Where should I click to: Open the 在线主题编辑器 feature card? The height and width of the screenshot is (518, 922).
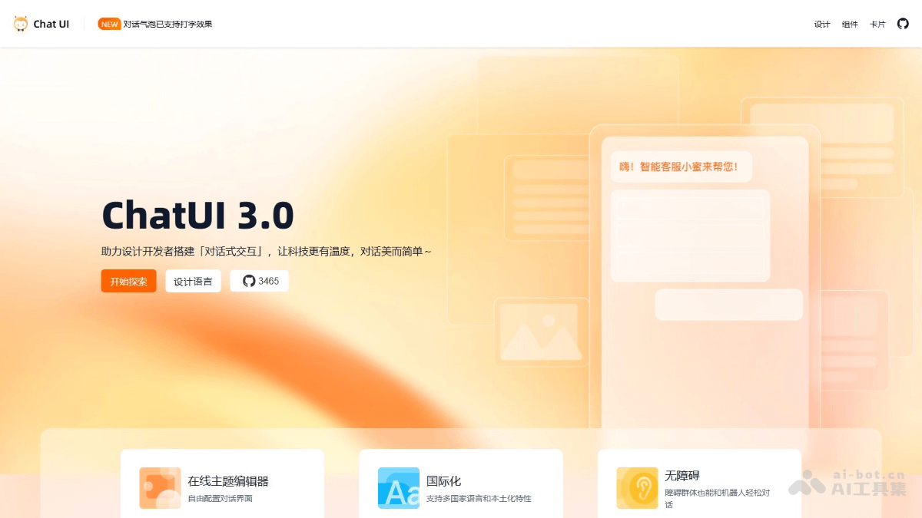[223, 487]
